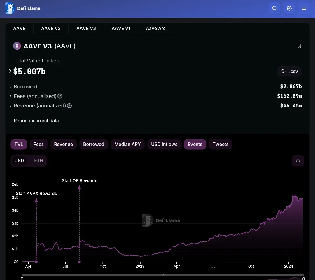Click the $162.89m fees value
The width and height of the screenshot is (315, 280).
290,96
